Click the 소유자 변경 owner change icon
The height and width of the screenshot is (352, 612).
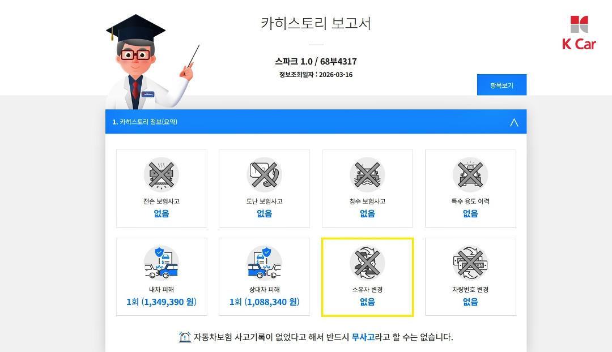click(x=367, y=263)
